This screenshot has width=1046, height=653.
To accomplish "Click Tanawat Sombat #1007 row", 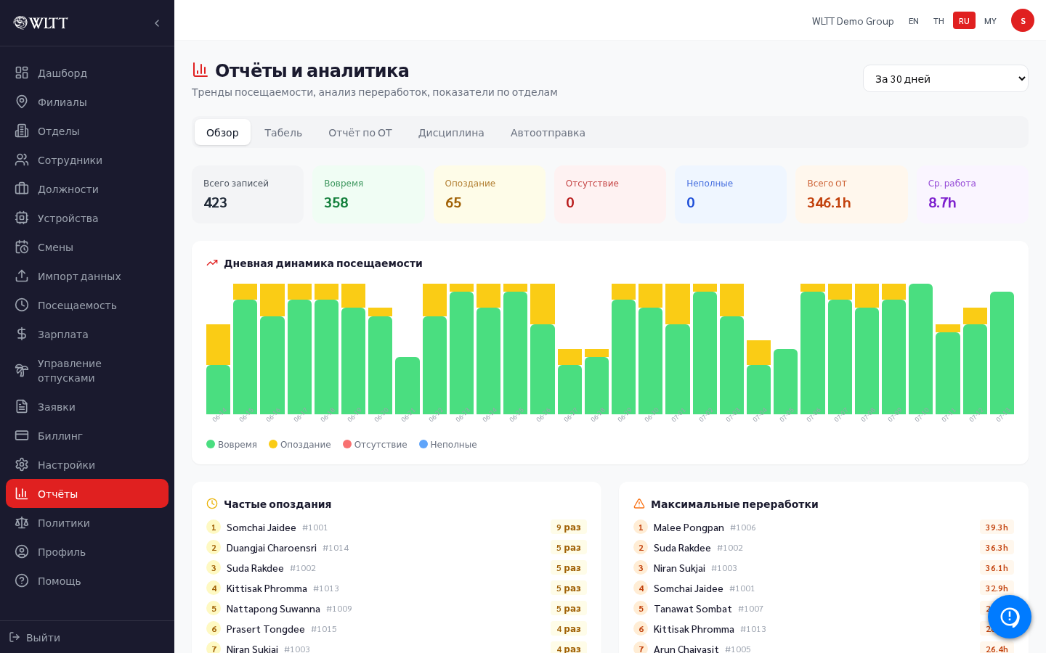I will [x=824, y=609].
